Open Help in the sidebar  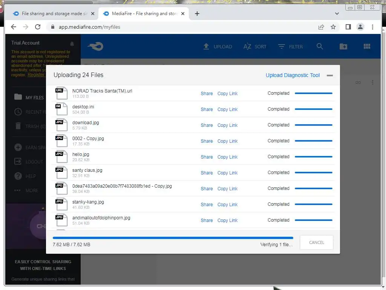click(x=25, y=176)
